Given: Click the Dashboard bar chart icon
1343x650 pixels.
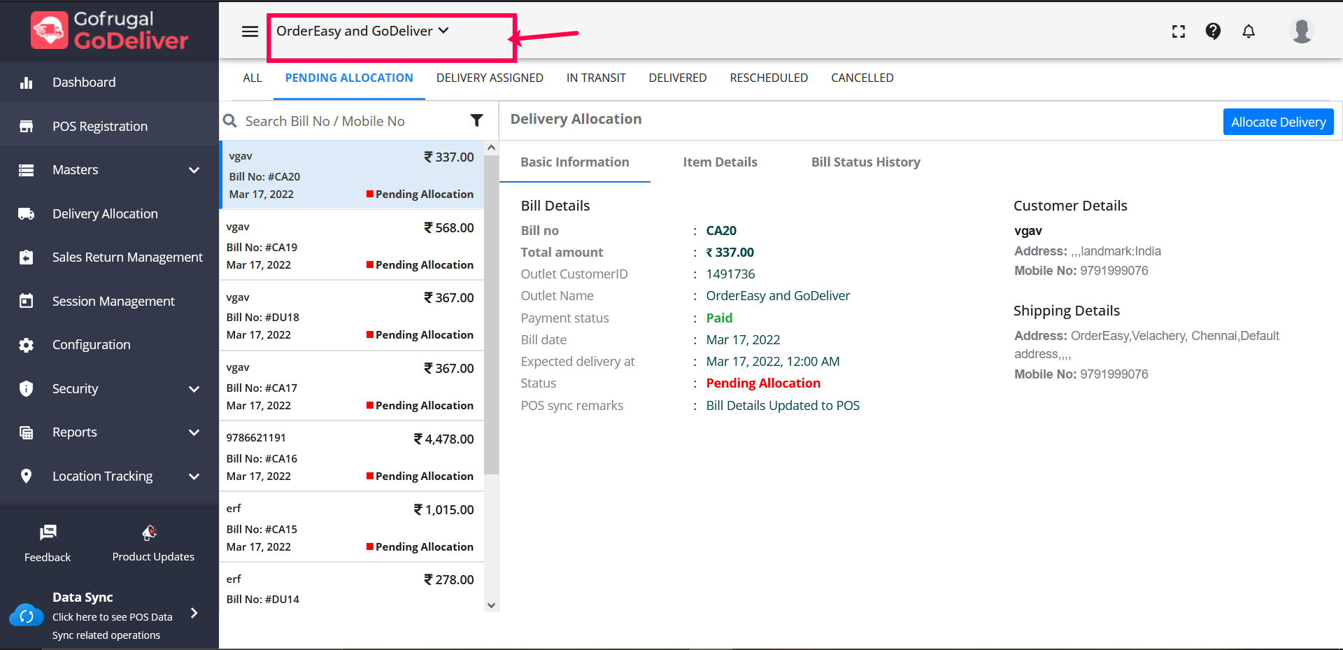Looking at the screenshot, I should pos(27,83).
